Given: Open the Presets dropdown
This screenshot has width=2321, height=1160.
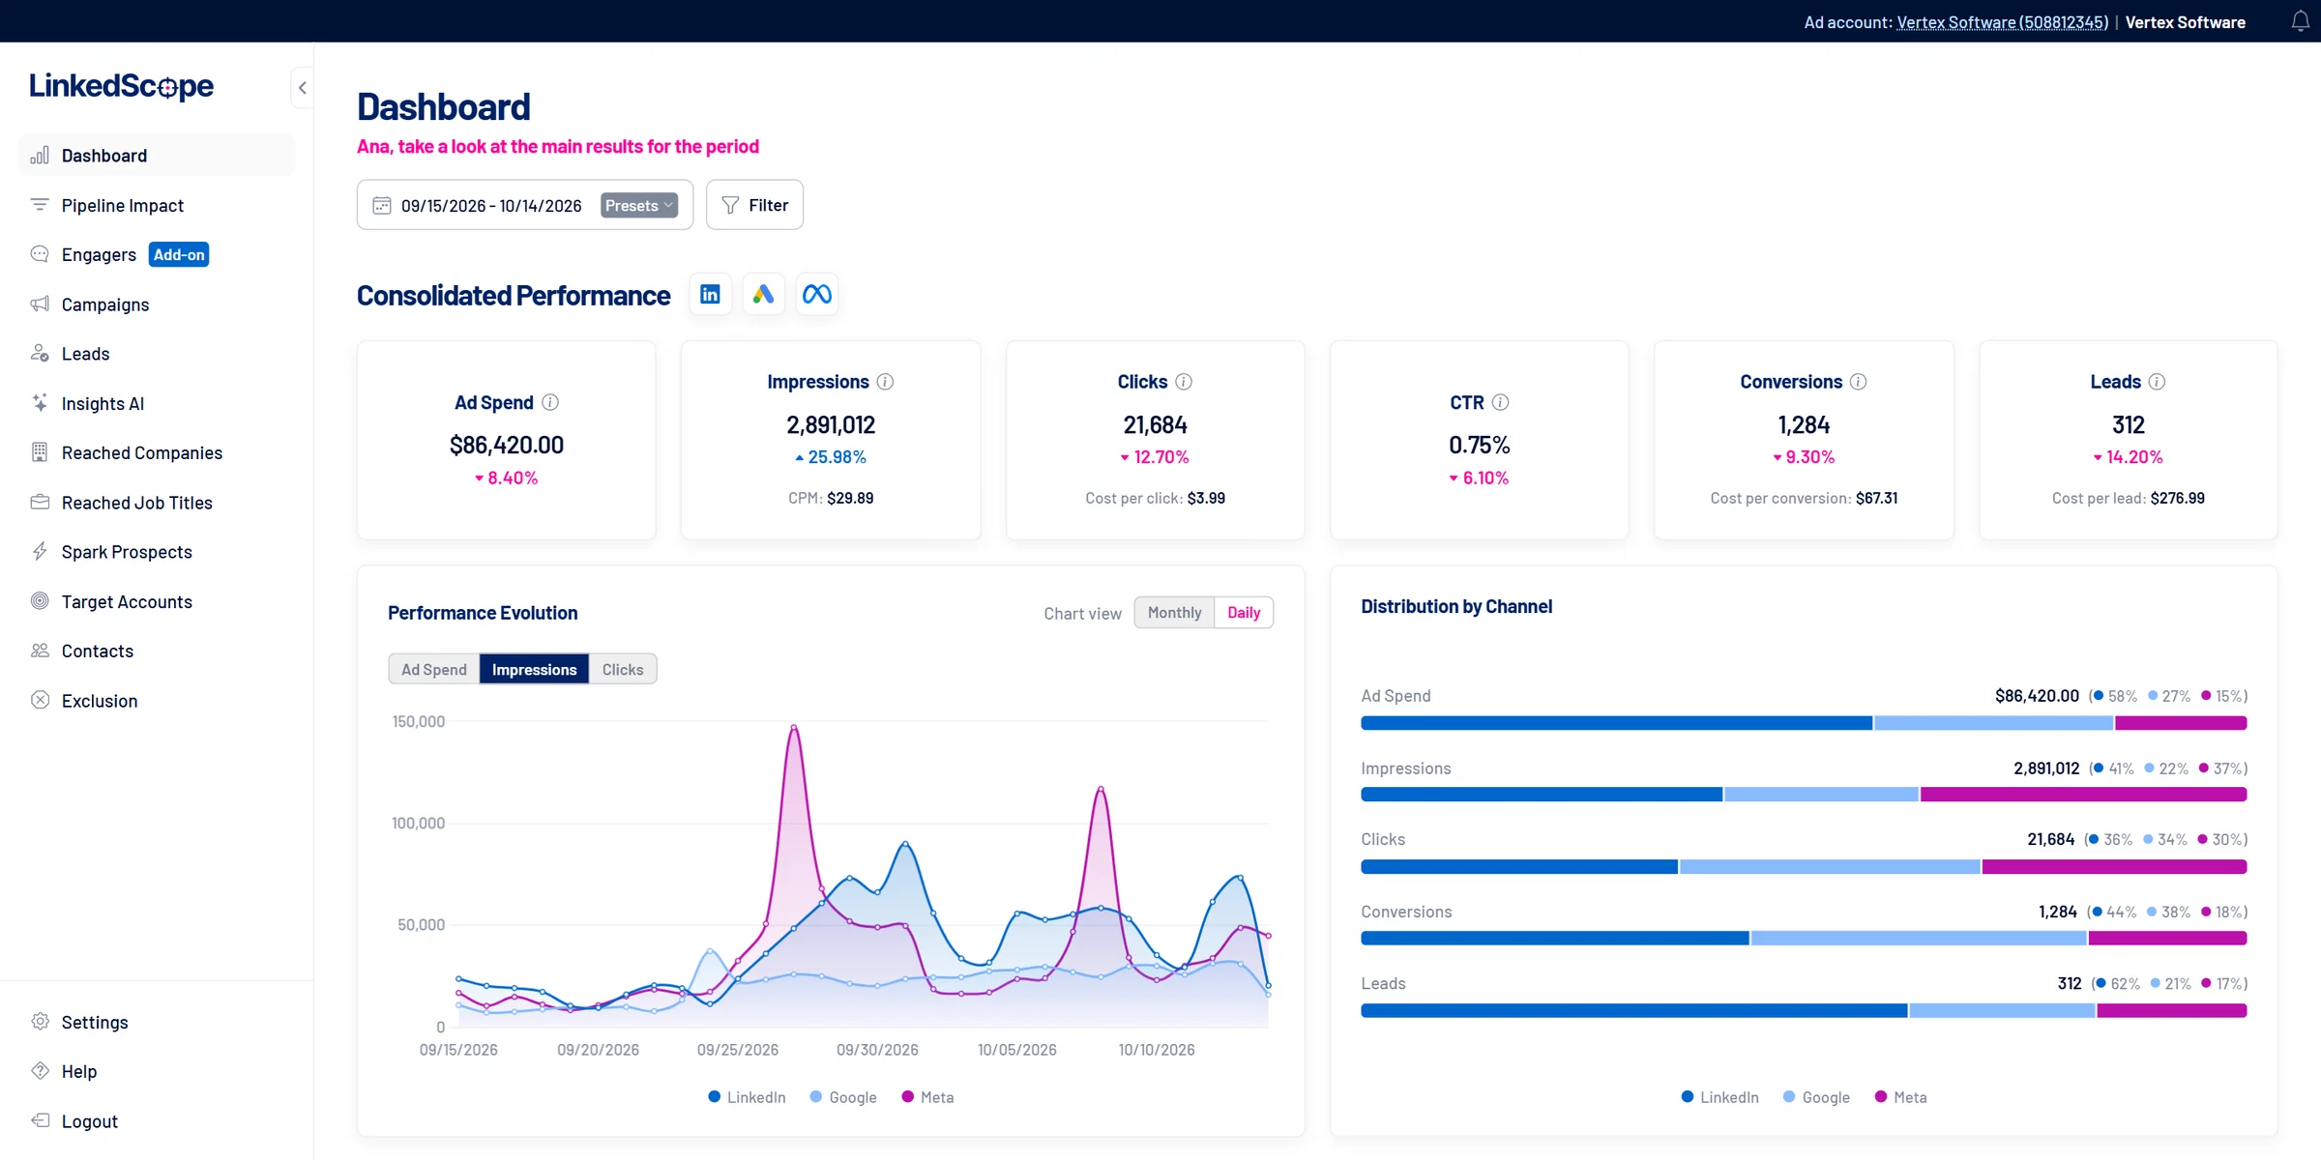Looking at the screenshot, I should pyautogui.click(x=638, y=205).
